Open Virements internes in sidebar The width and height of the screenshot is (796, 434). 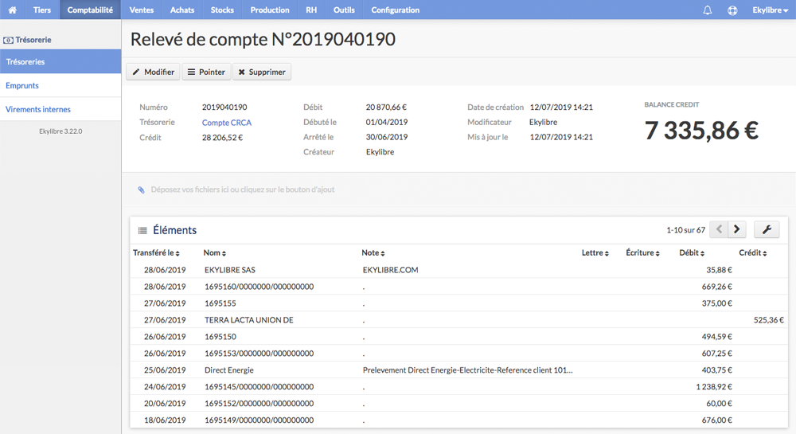pos(60,109)
